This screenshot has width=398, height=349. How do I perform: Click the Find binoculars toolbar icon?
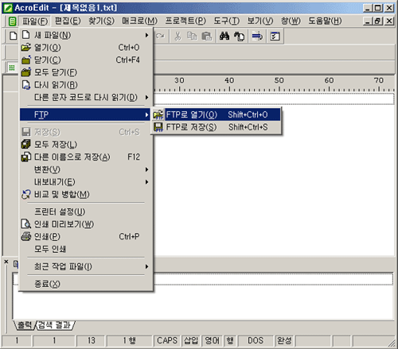point(224,36)
